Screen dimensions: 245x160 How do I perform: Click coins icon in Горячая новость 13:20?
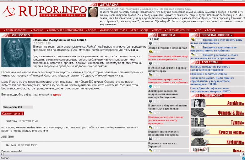(x=193, y=40)
